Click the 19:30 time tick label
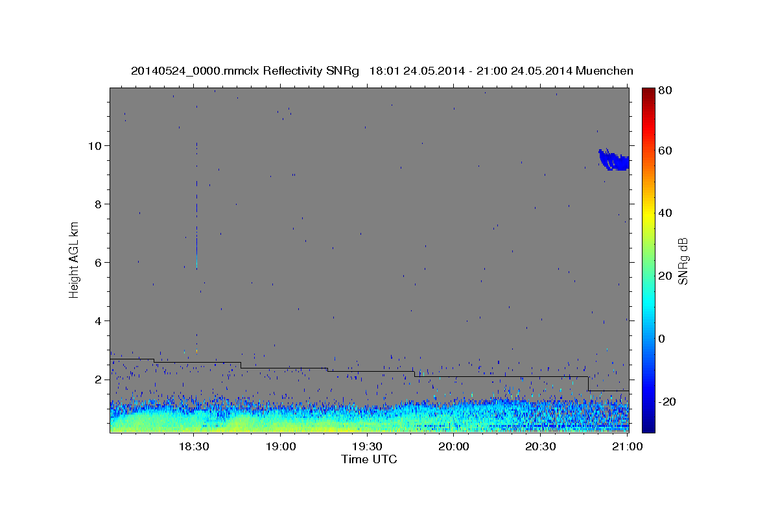The image size is (778, 519). (367, 446)
